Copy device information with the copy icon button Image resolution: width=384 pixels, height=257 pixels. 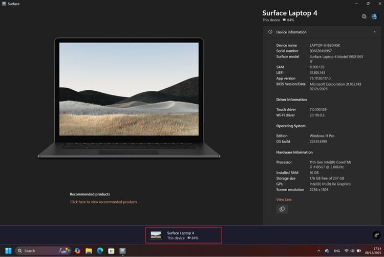[x=282, y=209]
